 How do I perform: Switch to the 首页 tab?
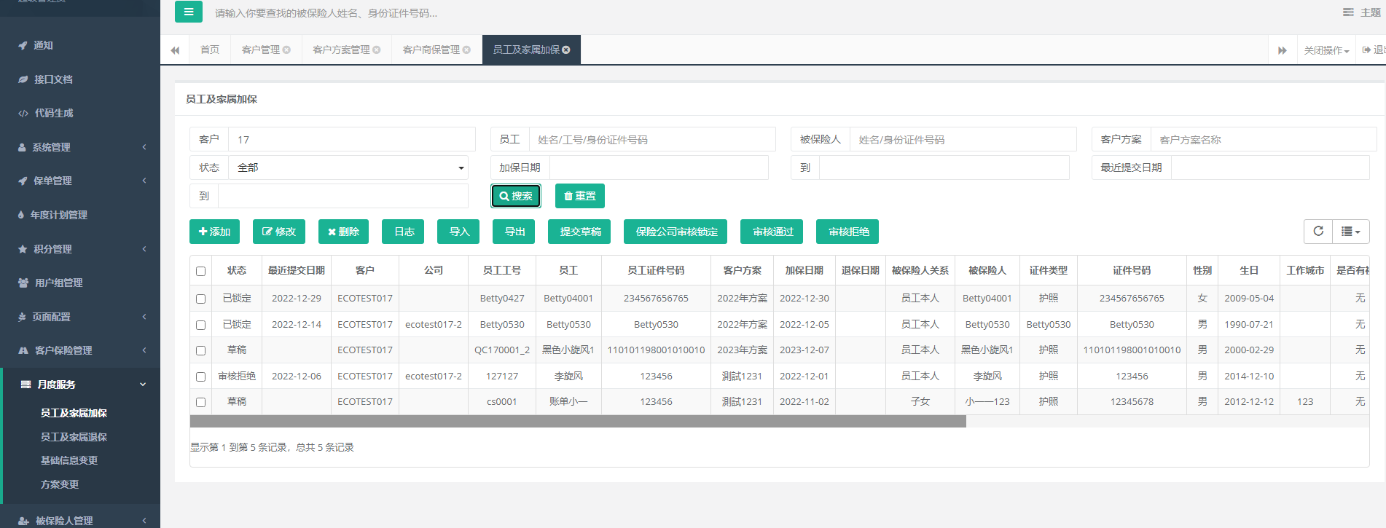tap(210, 50)
